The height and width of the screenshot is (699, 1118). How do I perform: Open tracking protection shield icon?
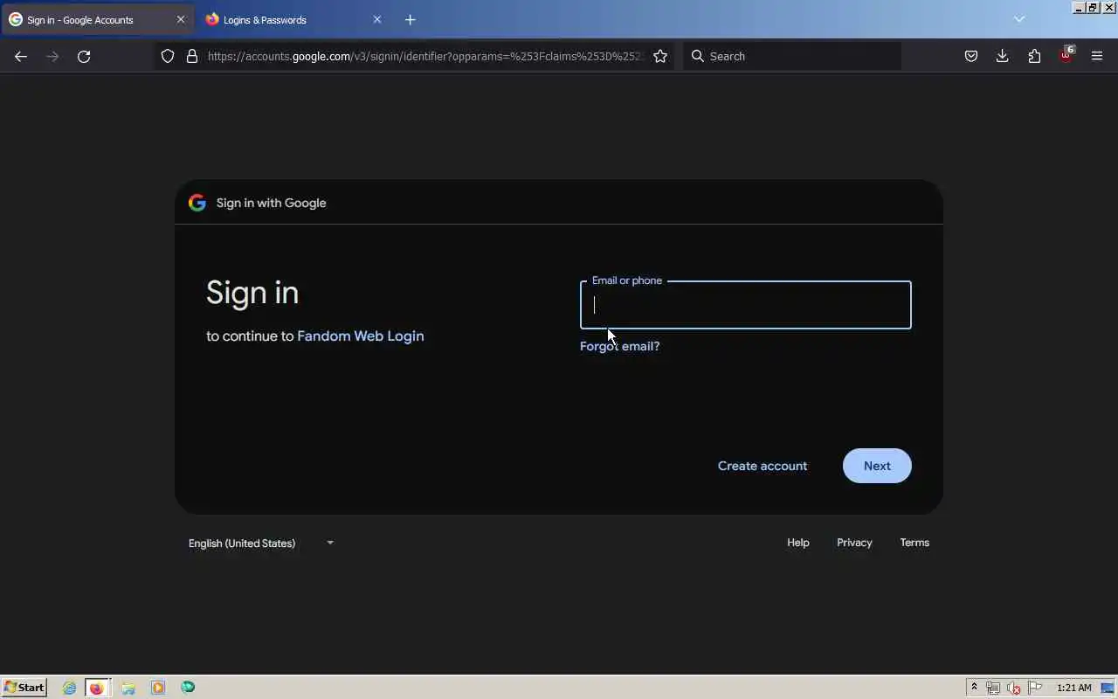[168, 56]
